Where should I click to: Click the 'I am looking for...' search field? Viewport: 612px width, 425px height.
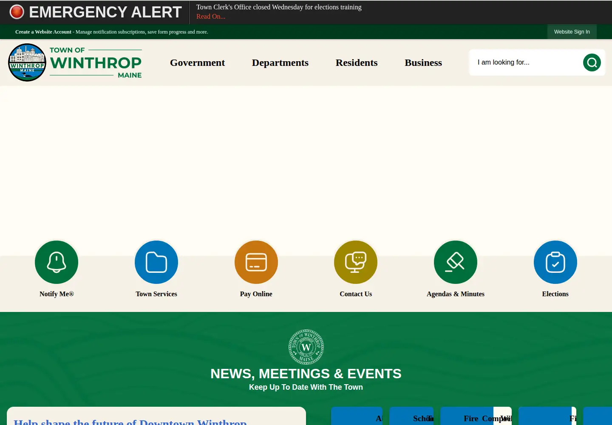(x=526, y=62)
